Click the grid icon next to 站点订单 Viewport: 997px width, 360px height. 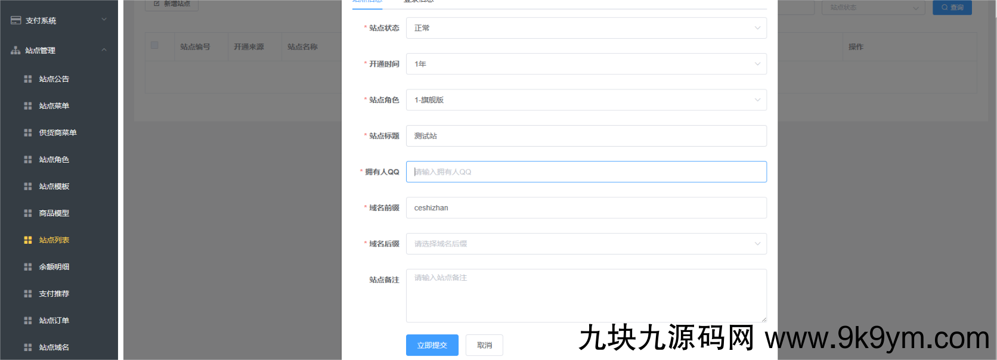coord(27,320)
